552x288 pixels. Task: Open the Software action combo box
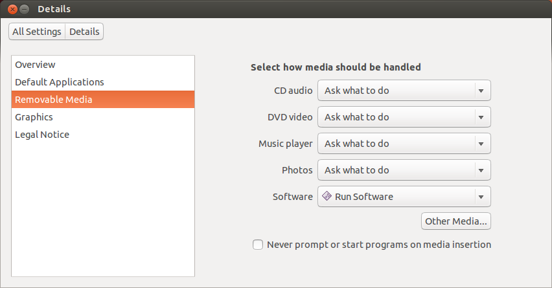click(x=404, y=196)
